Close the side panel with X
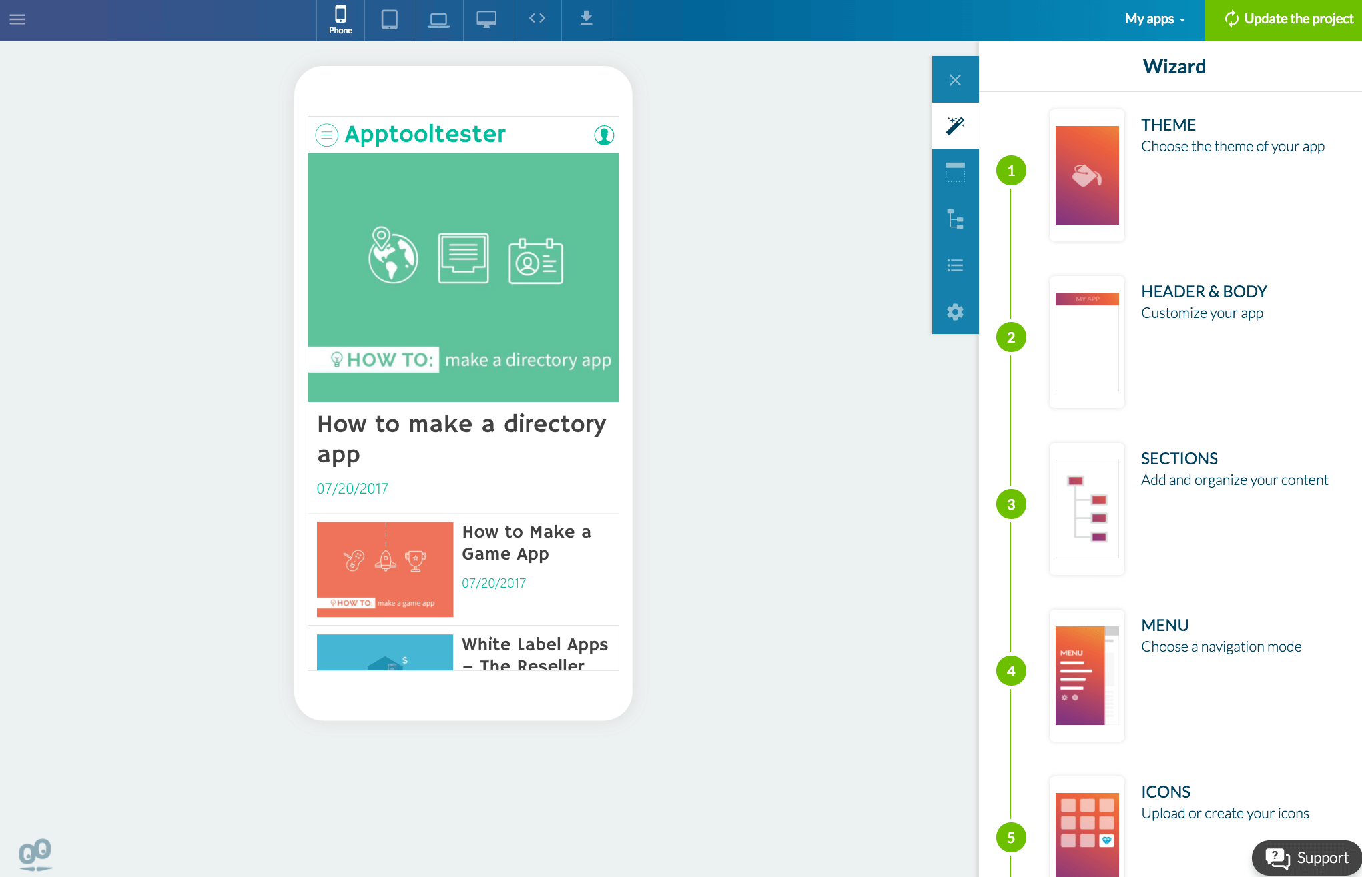The image size is (1362, 877). point(955,80)
